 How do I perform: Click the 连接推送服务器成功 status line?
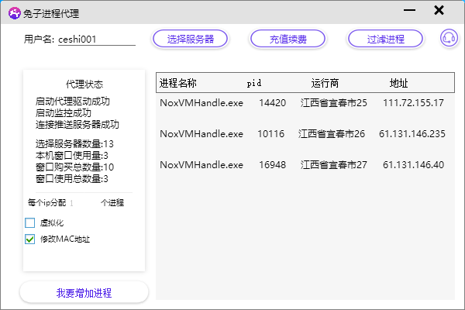[77, 125]
